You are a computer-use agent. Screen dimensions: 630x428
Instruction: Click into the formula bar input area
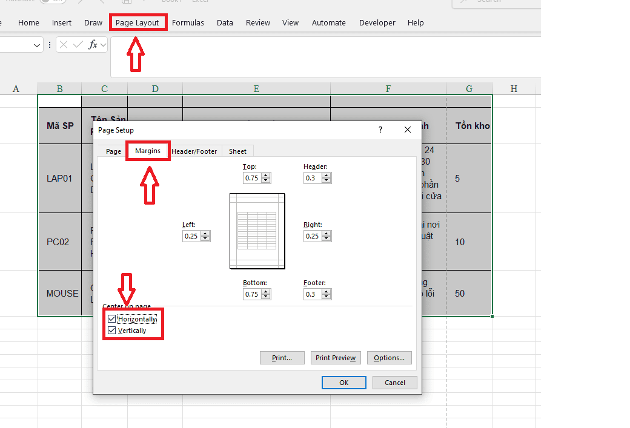tap(325, 57)
